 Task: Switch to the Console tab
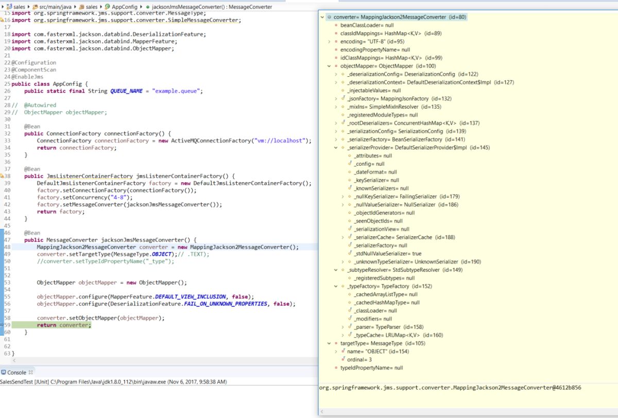(x=16, y=372)
